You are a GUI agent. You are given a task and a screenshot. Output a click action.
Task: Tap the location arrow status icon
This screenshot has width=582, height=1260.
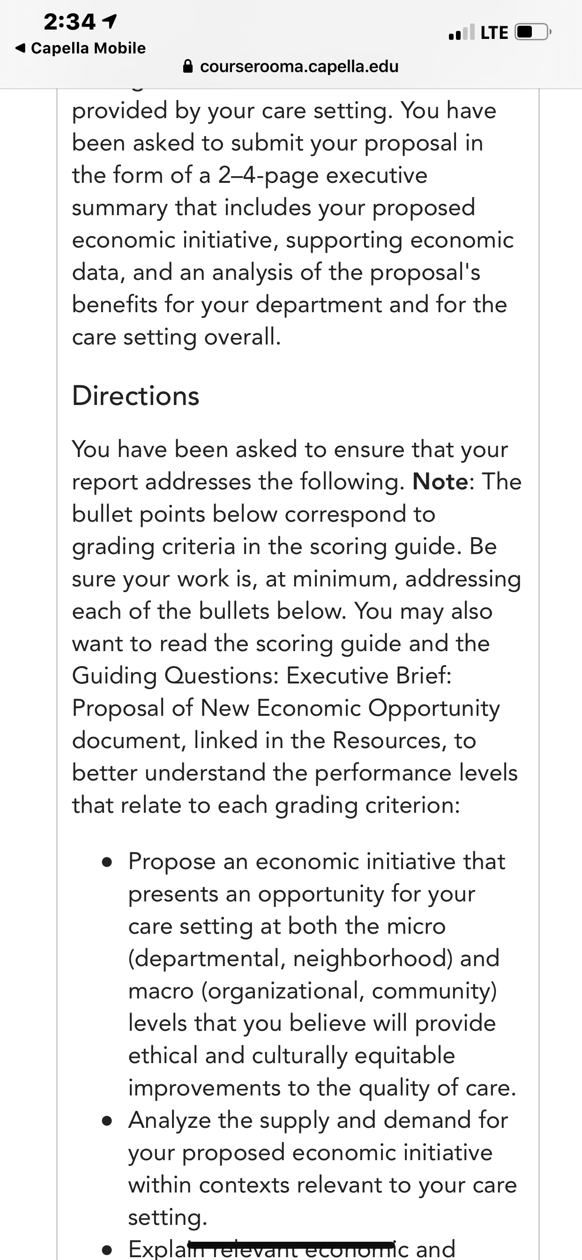click(110, 21)
